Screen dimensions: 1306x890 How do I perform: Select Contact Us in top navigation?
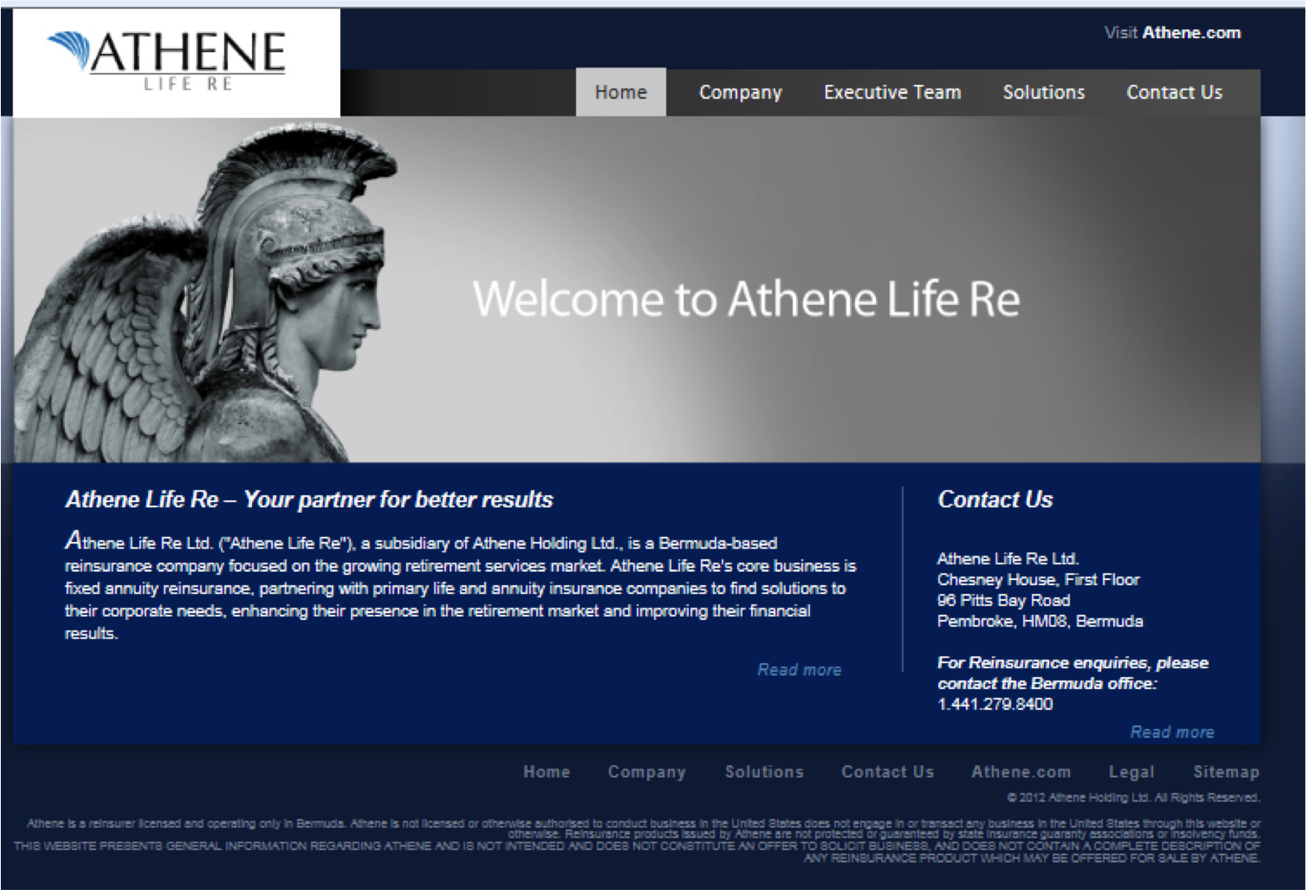1175,92
